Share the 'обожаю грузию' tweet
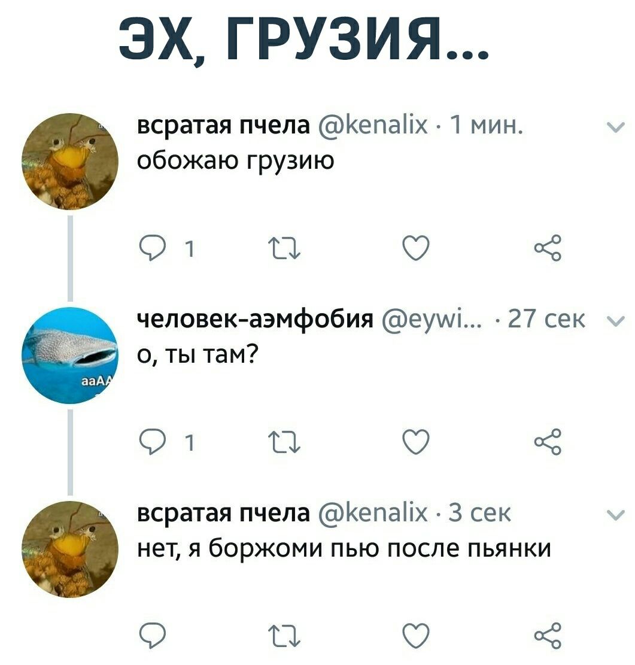 click(x=548, y=247)
